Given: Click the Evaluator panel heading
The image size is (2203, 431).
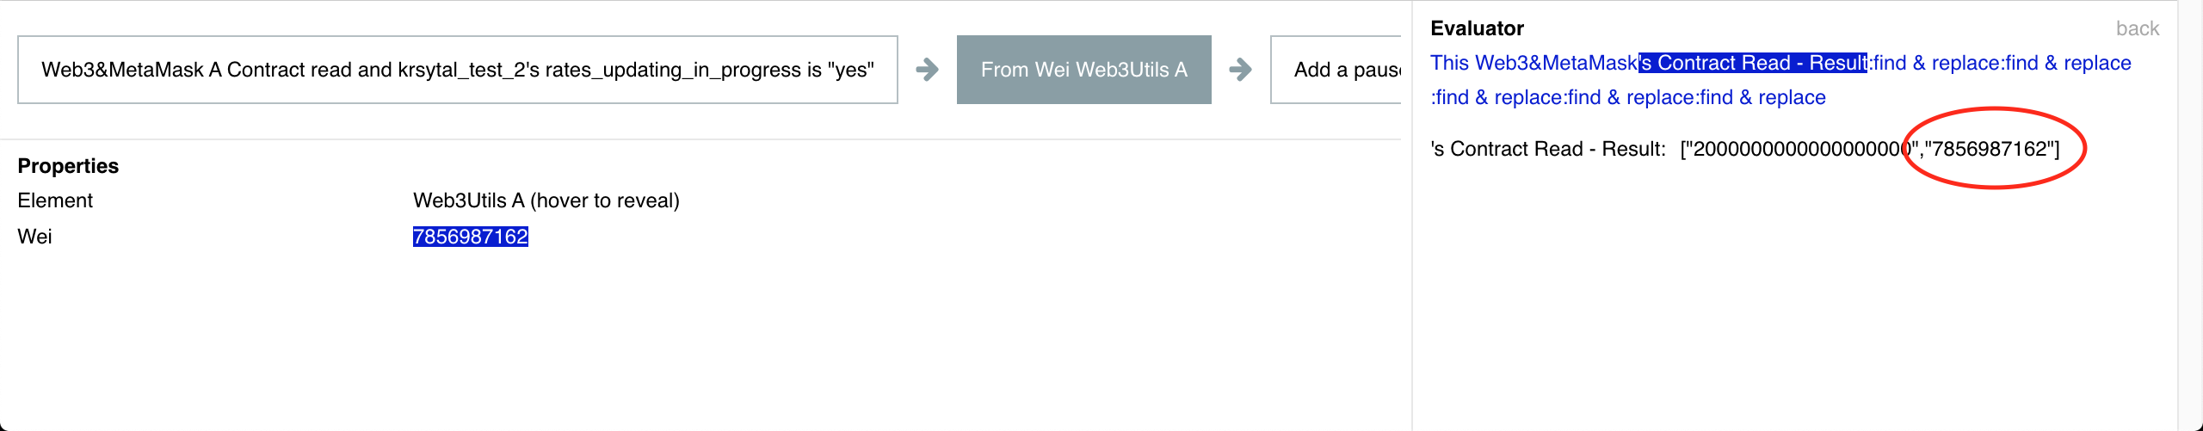Looking at the screenshot, I should point(1477,28).
